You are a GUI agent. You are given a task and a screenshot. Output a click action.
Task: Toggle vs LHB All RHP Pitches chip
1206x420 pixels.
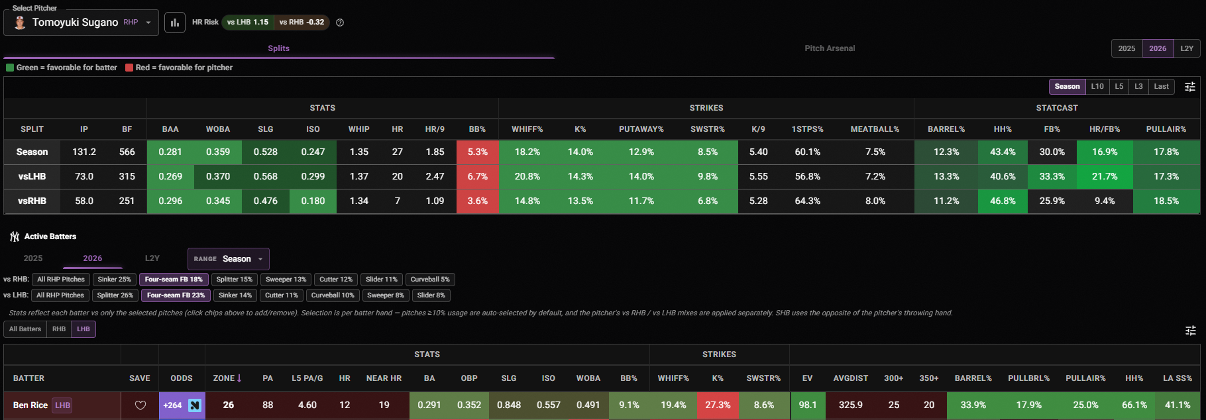tap(60, 295)
